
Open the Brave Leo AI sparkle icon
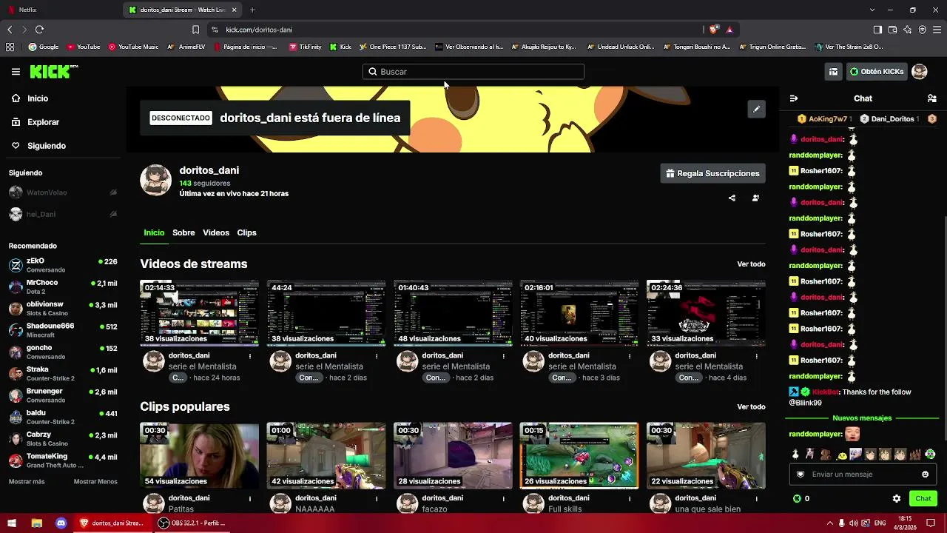pos(908,30)
